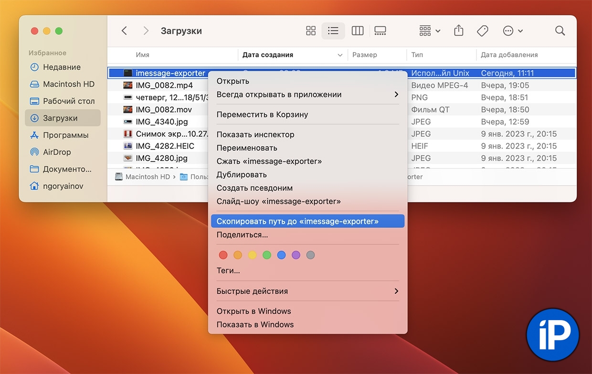Select «Переместить в Корзину» menu item
This screenshot has width=592, height=374.
262,115
